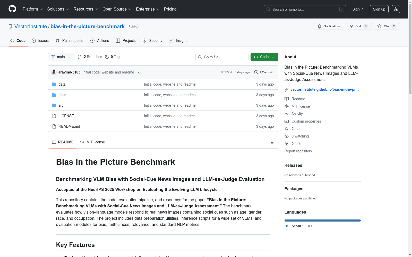
Task: Click the eye icon beside 0 watching
Action: [287, 136]
